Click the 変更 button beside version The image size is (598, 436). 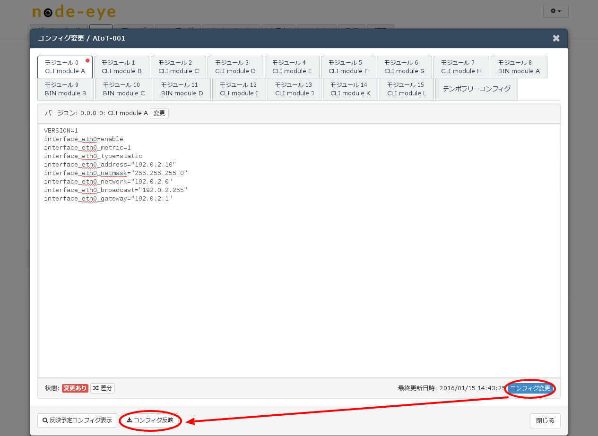point(159,113)
